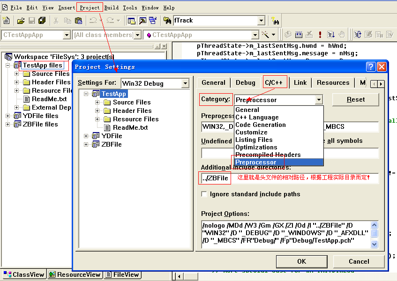Image resolution: width=397 pixels, height=281 pixels.
Task: Click the WizardBar actions wand icon
Action: click(x=265, y=35)
